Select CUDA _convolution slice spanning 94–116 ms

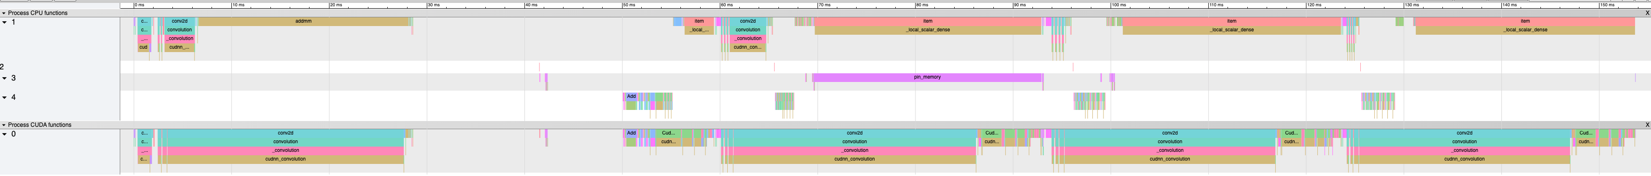(x=1170, y=150)
